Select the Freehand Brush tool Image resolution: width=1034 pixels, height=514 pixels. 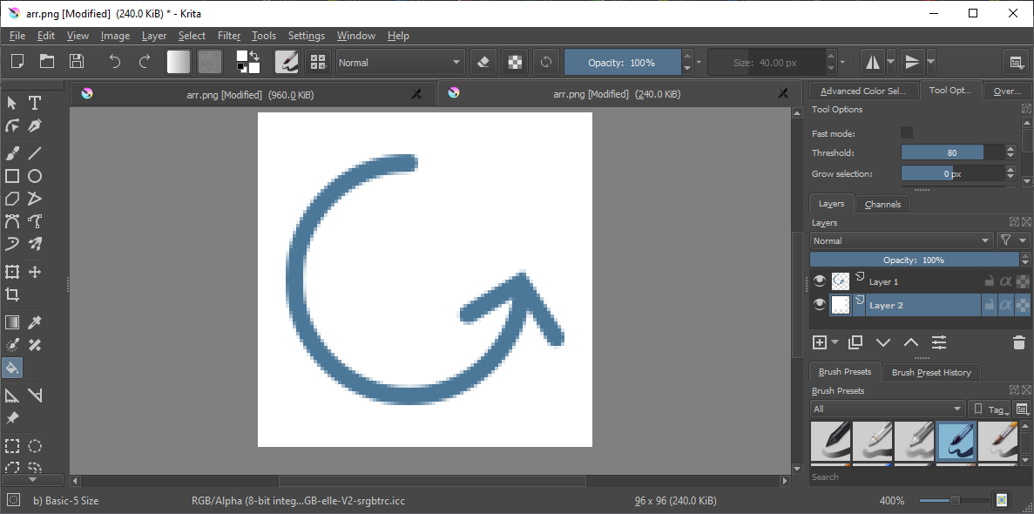click(12, 153)
